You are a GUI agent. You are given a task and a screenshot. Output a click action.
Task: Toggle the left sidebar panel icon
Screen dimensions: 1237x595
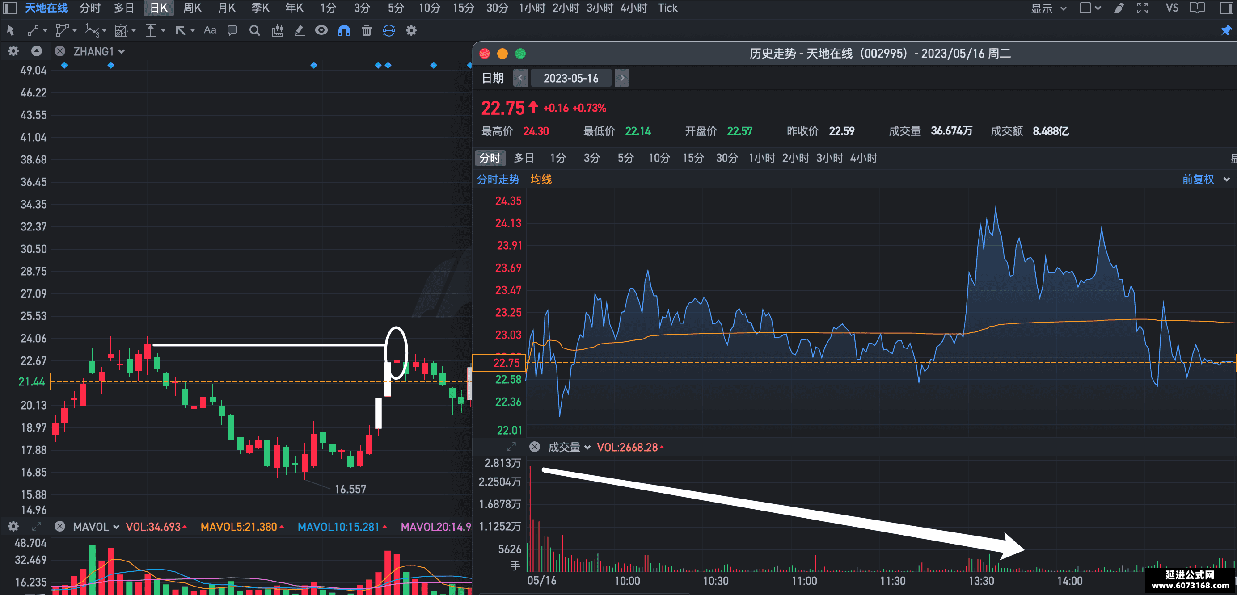pyautogui.click(x=10, y=8)
